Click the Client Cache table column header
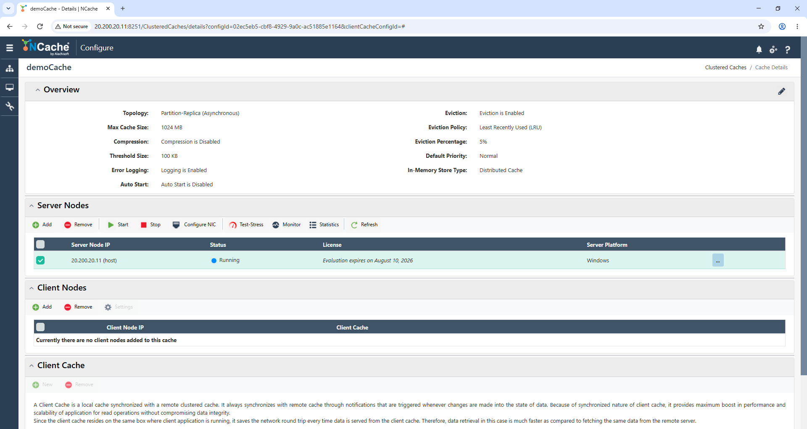The width and height of the screenshot is (807, 429). (352, 327)
